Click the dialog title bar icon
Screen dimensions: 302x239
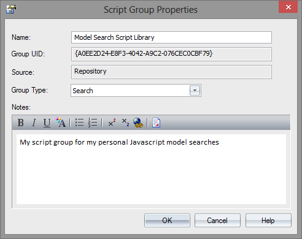coord(11,9)
